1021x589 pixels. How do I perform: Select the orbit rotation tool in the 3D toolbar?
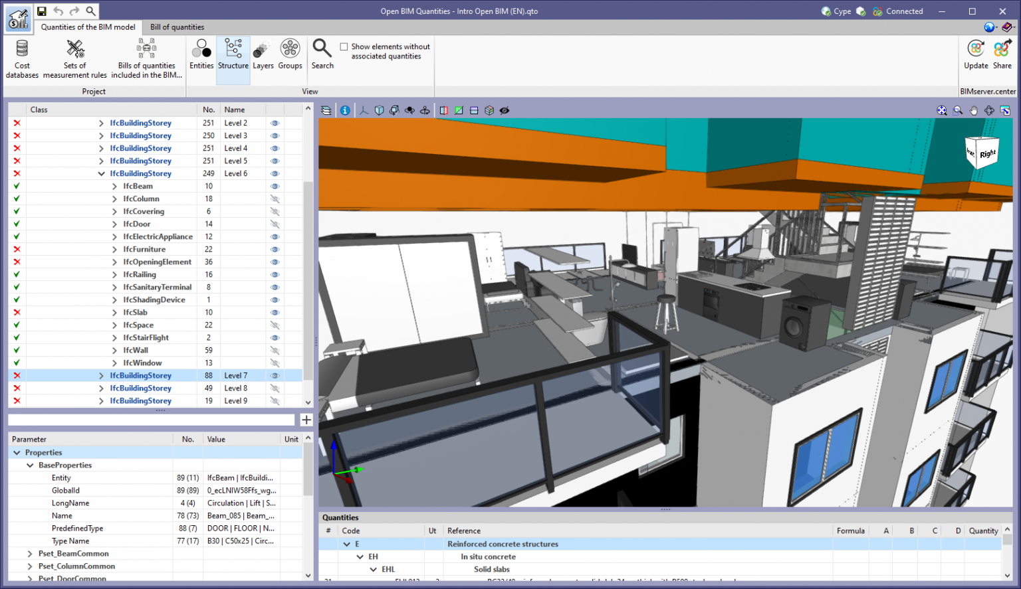pos(990,110)
